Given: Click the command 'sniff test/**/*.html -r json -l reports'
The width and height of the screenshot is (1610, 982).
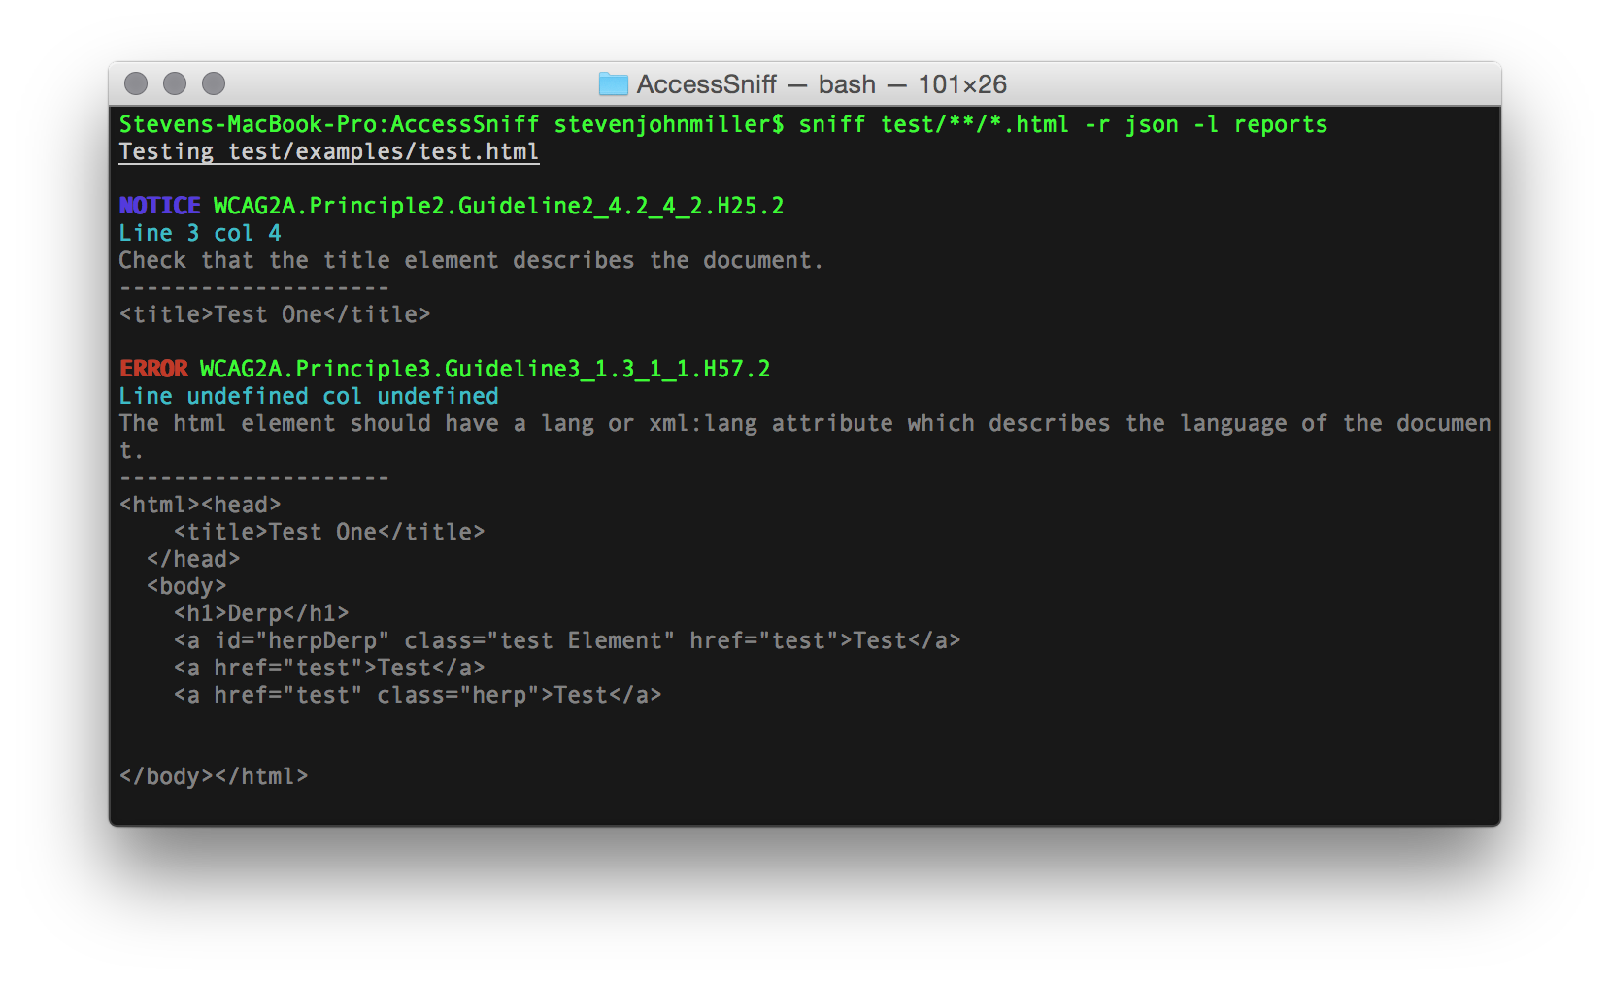Looking at the screenshot, I should point(1063,124).
